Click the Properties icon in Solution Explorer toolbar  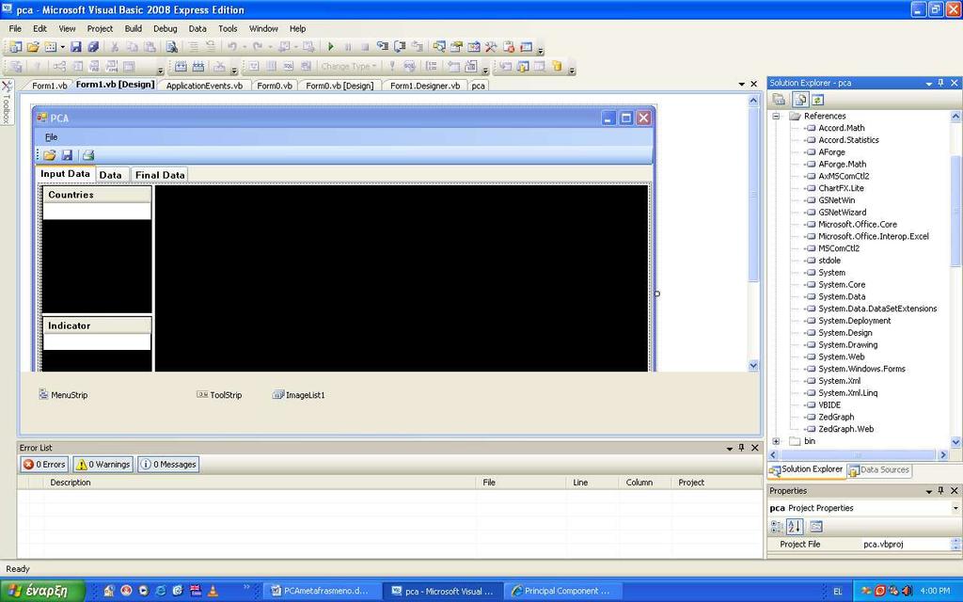779,100
